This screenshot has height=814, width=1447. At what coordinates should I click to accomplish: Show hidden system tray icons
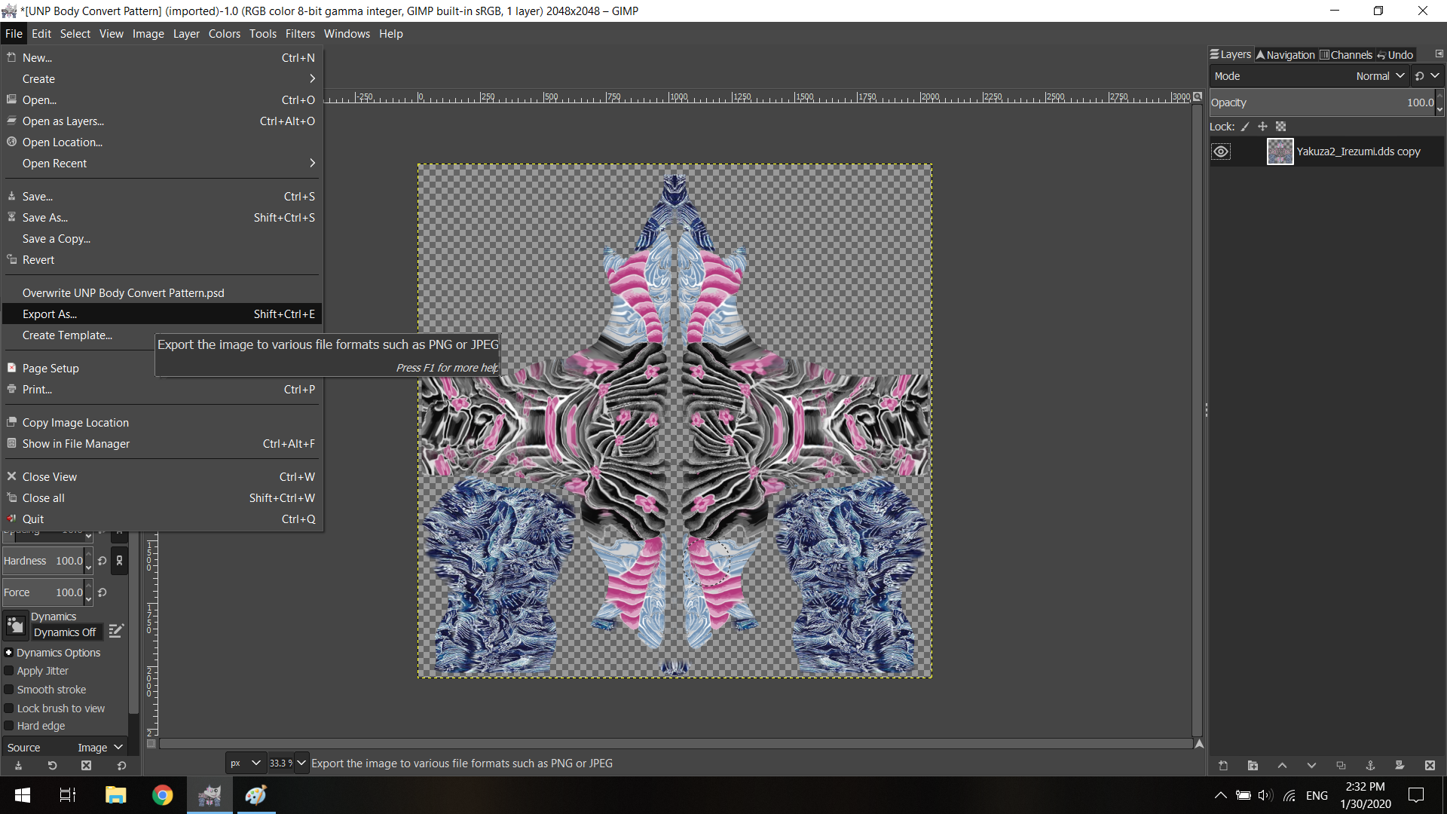[1220, 795]
